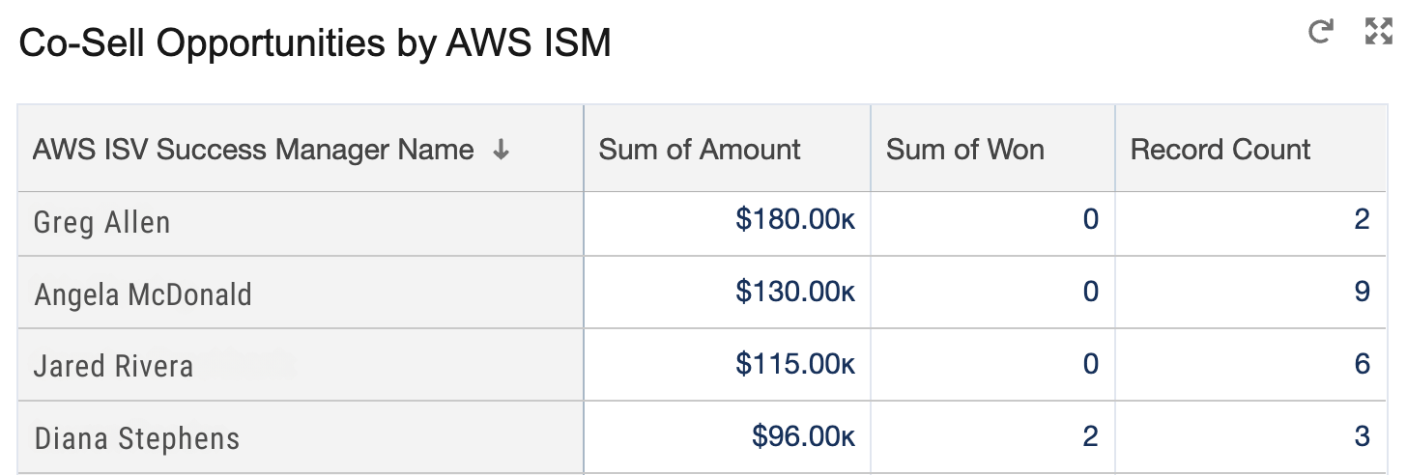Image resolution: width=1407 pixels, height=475 pixels.
Task: Select the Diana Stephens row name
Action: click(x=137, y=438)
